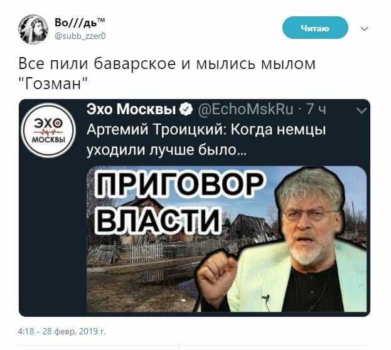The image size is (391, 350).
Task: Click the ПРИГОВОР headline in the thumbnail
Action: coord(179,184)
